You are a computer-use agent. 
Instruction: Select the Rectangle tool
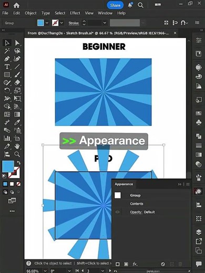[7, 75]
